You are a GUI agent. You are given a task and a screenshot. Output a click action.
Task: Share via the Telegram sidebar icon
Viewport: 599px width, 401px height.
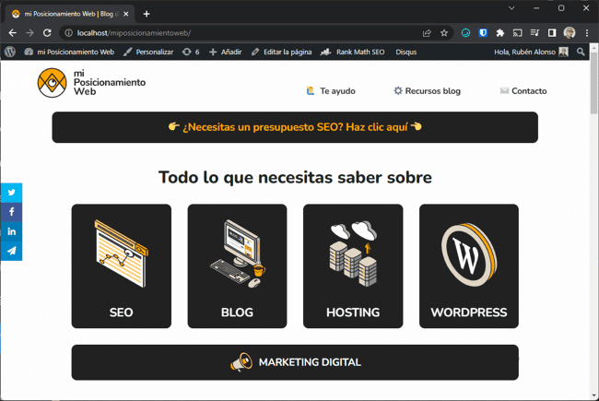coord(11,251)
